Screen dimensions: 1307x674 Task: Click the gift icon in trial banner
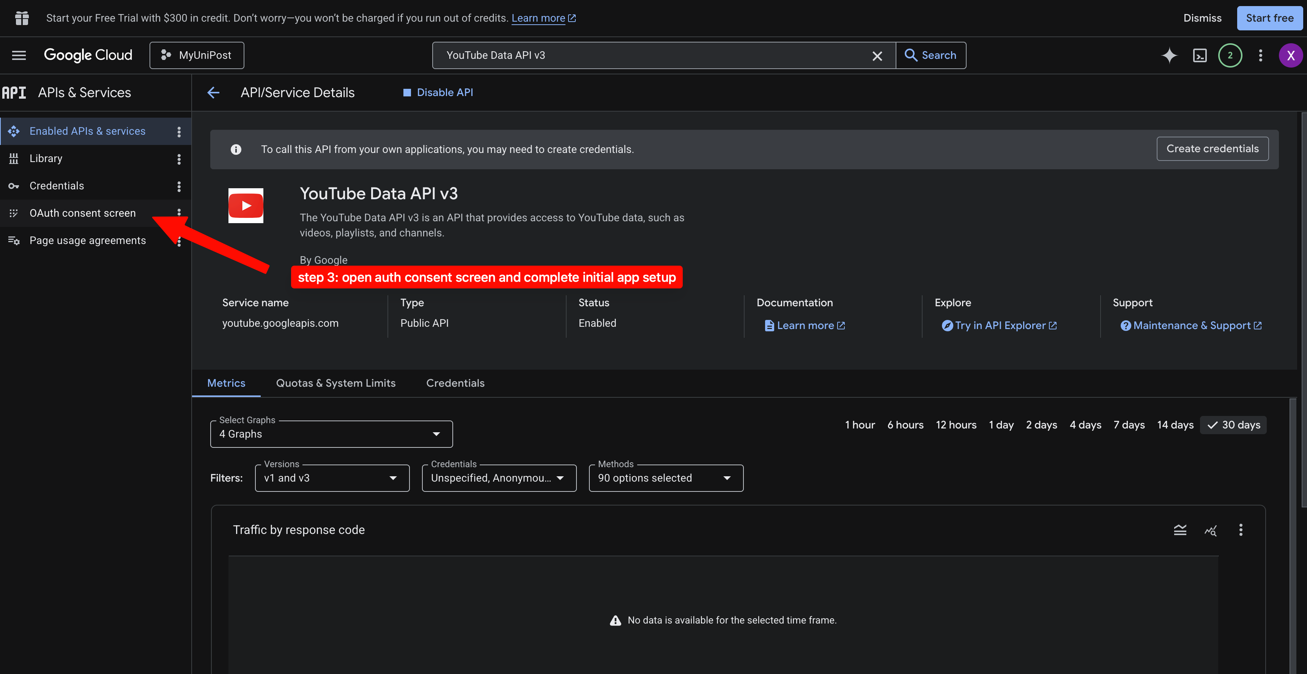tap(22, 18)
